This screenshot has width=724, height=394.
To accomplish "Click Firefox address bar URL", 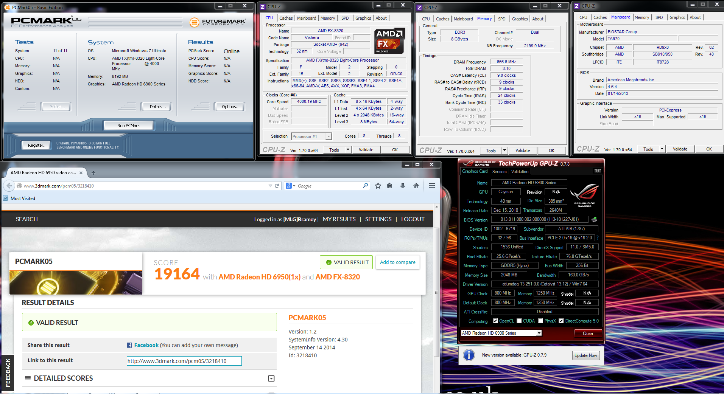I will (59, 186).
